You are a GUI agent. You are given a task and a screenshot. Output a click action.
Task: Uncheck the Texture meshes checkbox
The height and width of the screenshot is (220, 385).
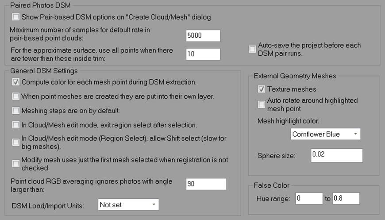[262, 89]
